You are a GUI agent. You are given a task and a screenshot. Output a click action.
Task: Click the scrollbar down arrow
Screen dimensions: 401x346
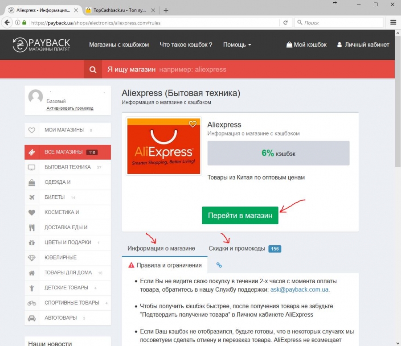398,343
